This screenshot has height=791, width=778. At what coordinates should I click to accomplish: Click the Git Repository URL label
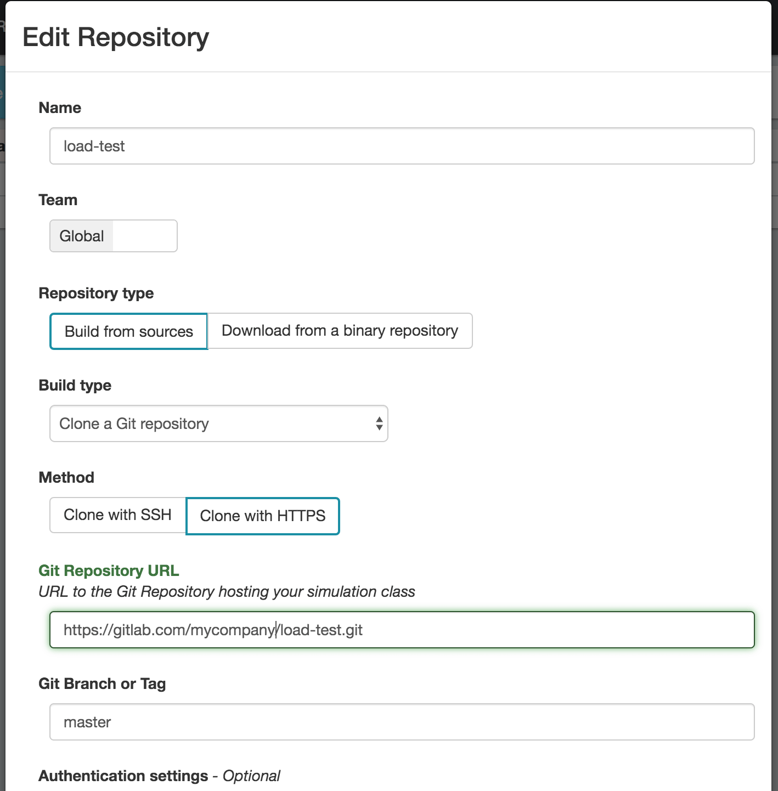pos(109,570)
